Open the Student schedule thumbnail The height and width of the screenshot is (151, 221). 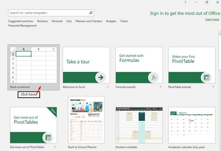point(139,125)
